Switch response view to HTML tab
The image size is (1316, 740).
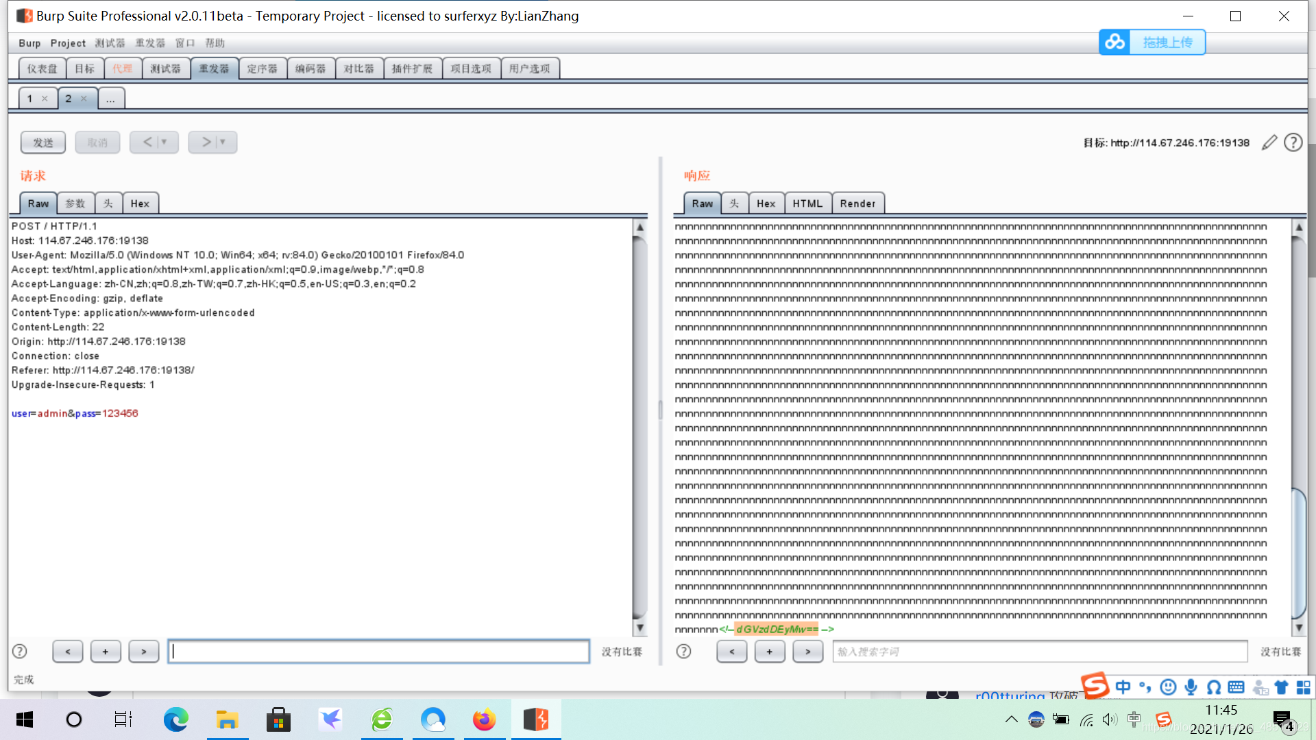(x=807, y=203)
